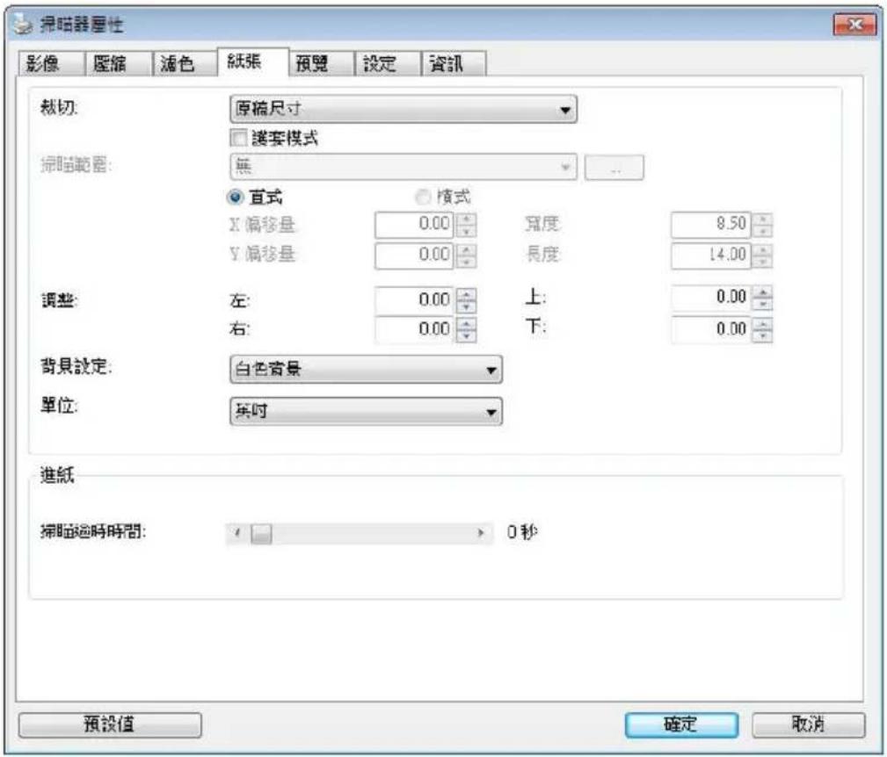
Task: Decrease the 上 adjustment value
Action: pyautogui.click(x=762, y=305)
